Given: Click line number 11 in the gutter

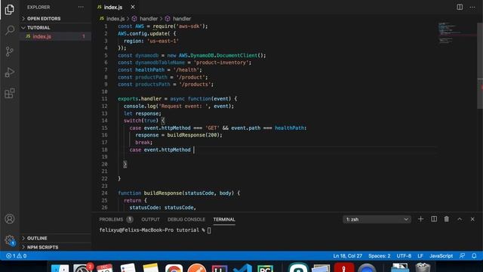Looking at the screenshot, I should pyautogui.click(x=104, y=99).
